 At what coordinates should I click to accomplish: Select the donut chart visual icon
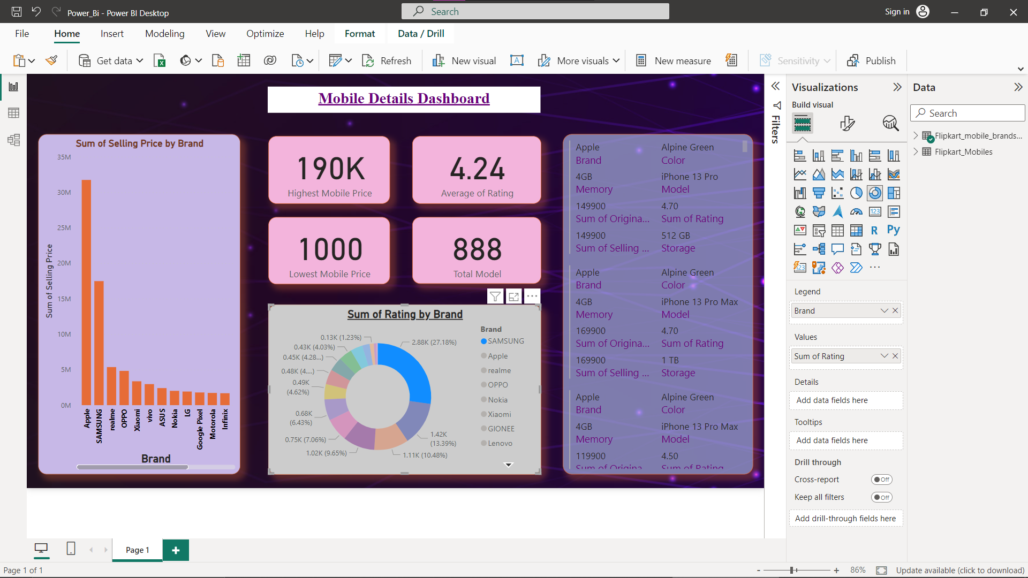[875, 193]
